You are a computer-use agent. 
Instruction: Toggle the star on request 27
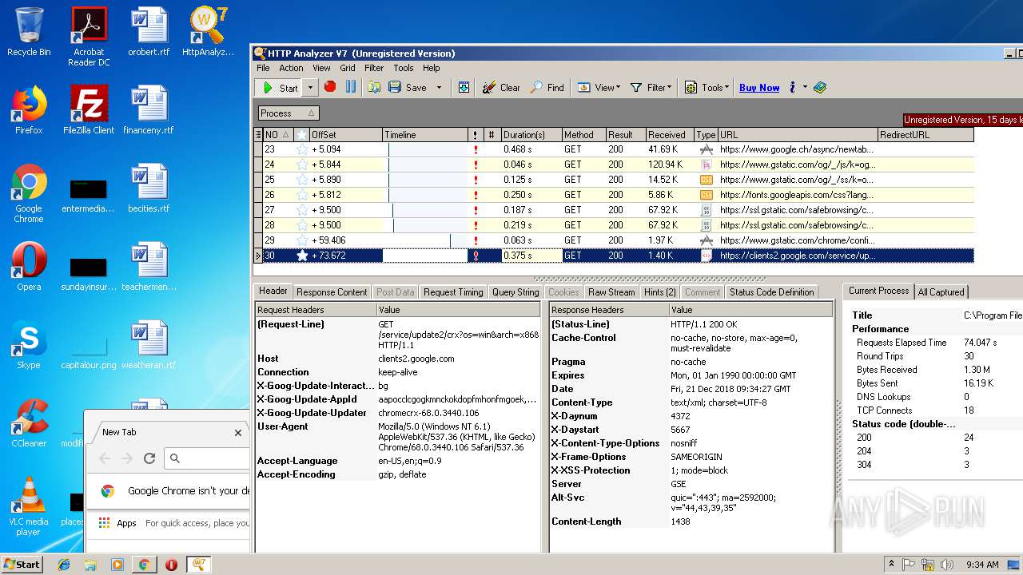302,210
